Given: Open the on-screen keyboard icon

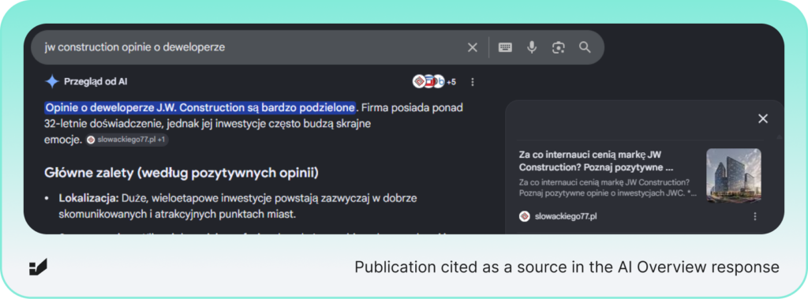Looking at the screenshot, I should (505, 47).
